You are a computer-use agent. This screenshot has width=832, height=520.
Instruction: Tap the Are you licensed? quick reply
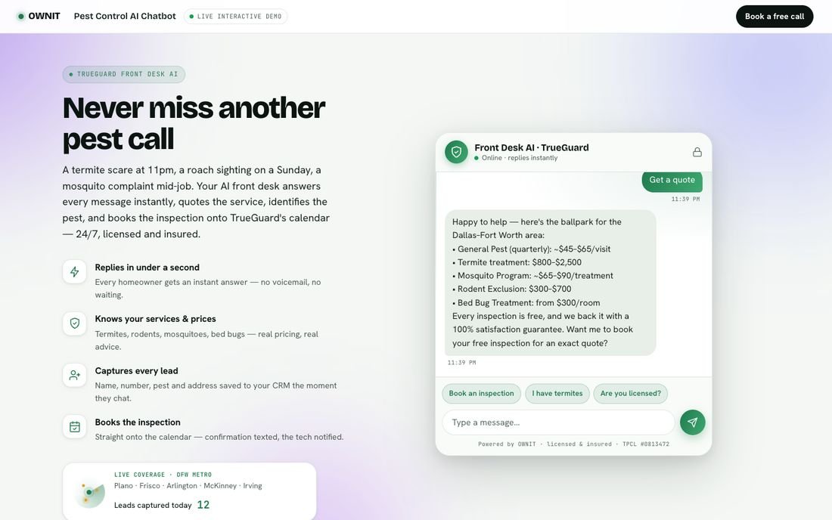pos(630,393)
